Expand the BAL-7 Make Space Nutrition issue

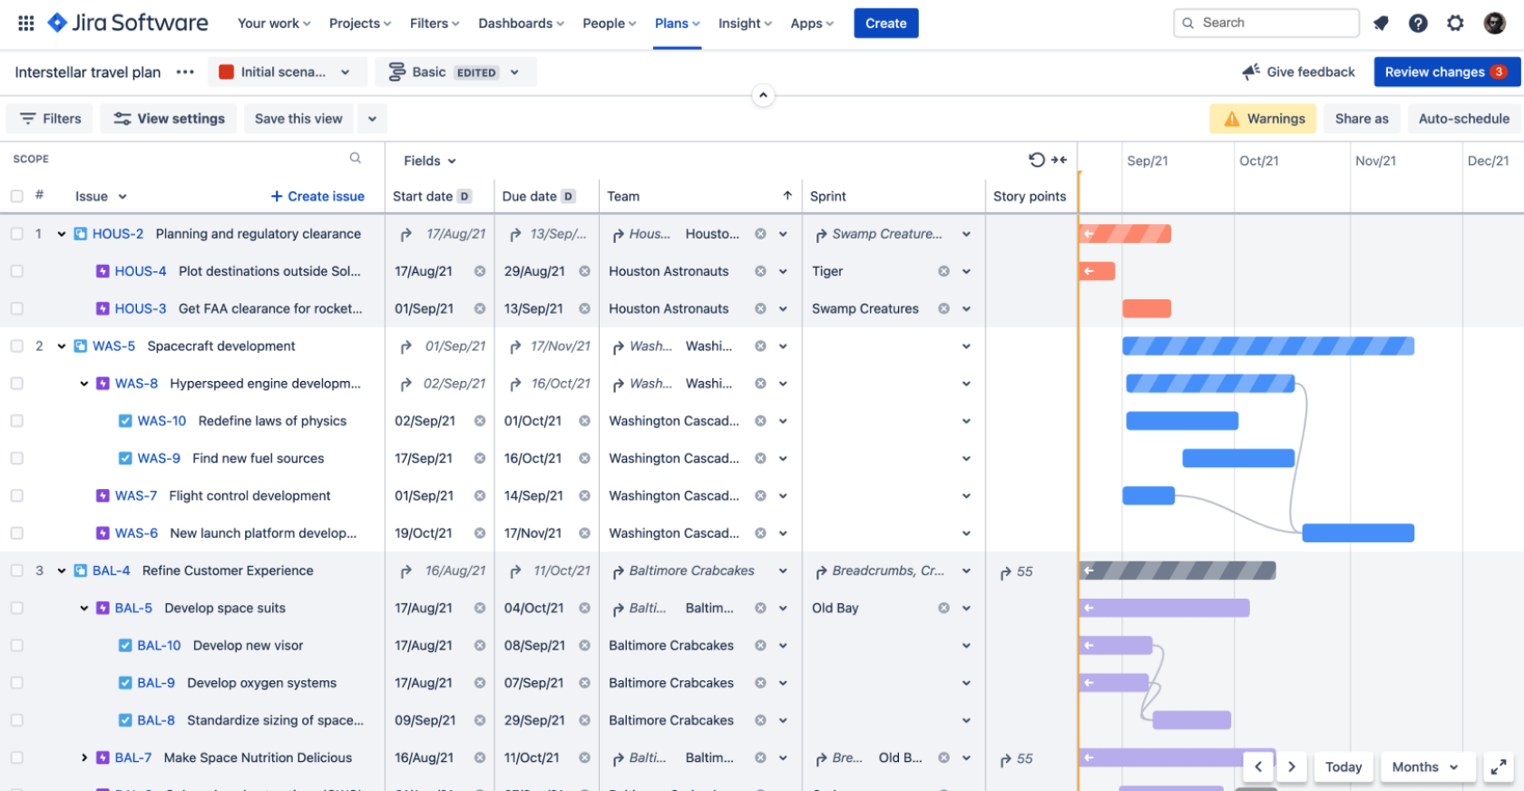pyautogui.click(x=84, y=758)
